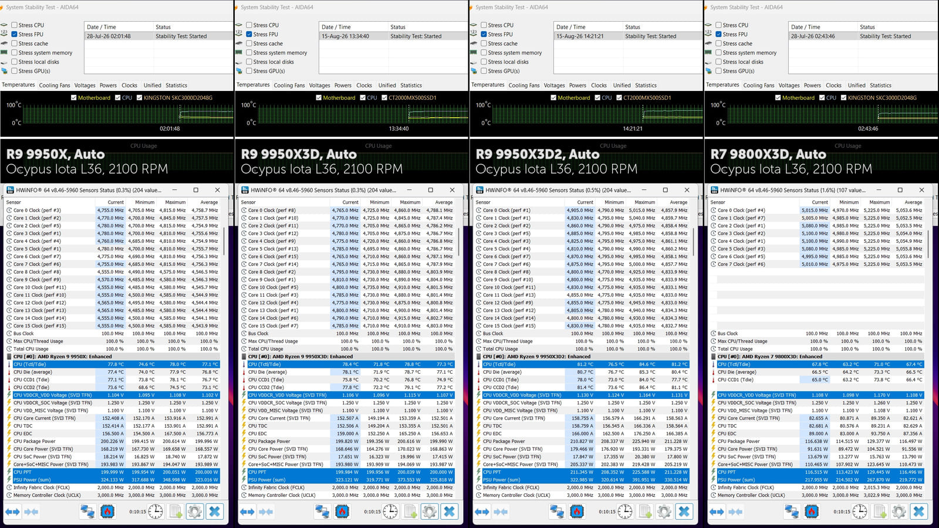Click Maximum column header in 9950X3D HWiNFO window

tap(410, 202)
